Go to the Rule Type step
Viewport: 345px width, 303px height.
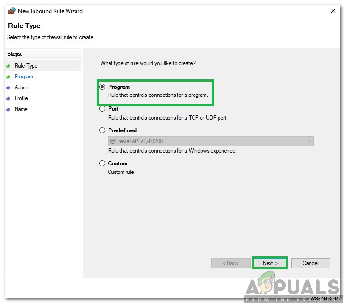point(26,66)
